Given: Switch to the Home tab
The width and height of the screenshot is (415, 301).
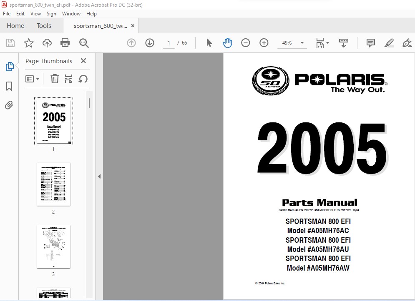Looking at the screenshot, I should pyautogui.click(x=15, y=26).
